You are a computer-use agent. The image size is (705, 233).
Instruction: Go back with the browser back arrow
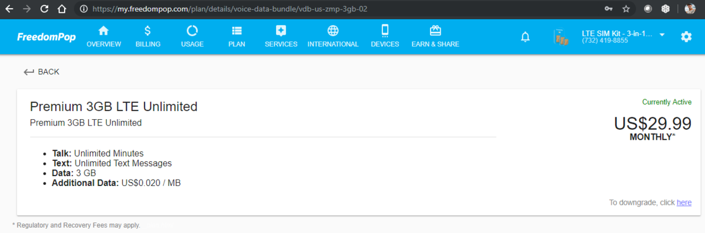pyautogui.click(x=9, y=9)
